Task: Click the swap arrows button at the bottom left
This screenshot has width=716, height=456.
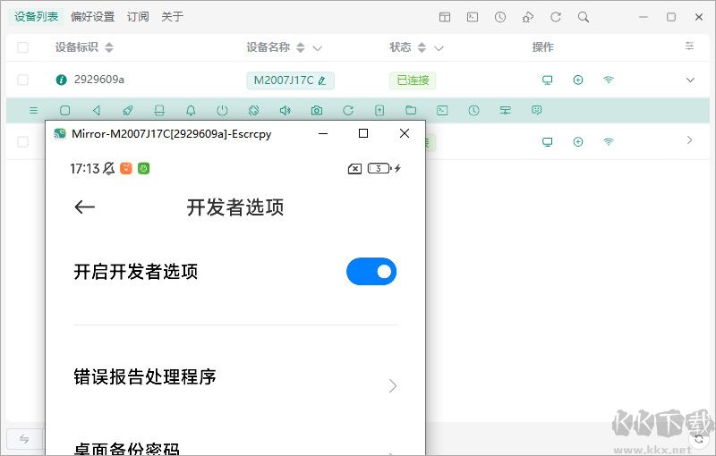Action: 24,439
